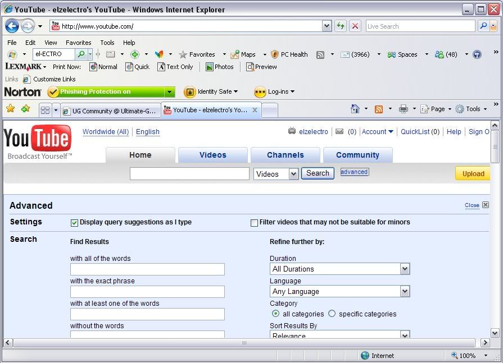Click the 'with all of the words' field
This screenshot has height=363, width=503.
[x=147, y=269]
